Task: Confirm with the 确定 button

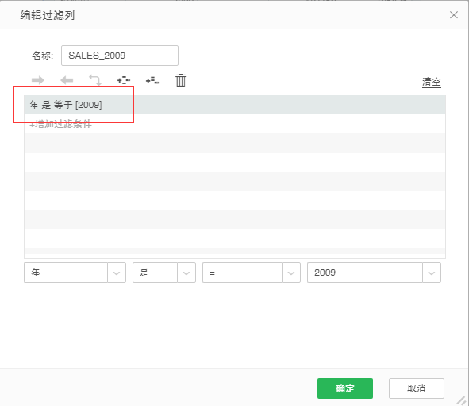Action: coord(345,389)
